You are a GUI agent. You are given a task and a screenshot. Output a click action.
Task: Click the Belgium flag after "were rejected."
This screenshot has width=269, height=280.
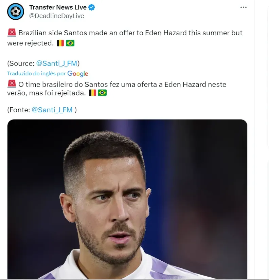pyautogui.click(x=60, y=43)
